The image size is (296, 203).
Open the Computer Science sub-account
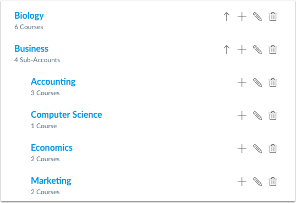[67, 115]
